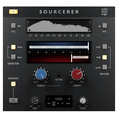The width and height of the screenshot is (118, 118).
Task: Select ms delay unit
Action: pos(49,103)
